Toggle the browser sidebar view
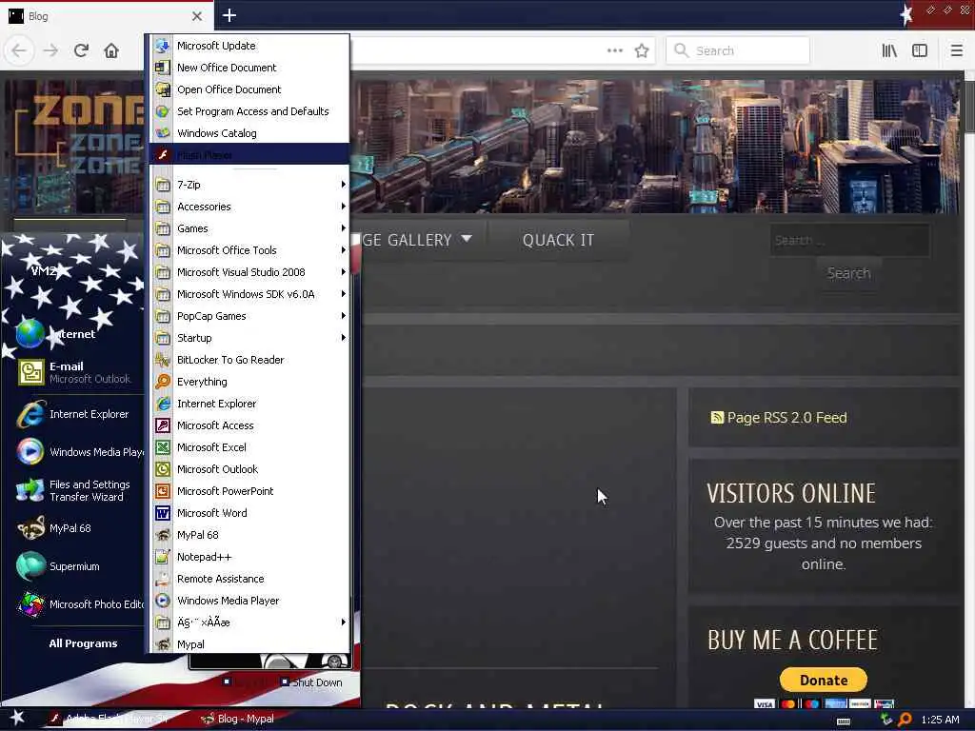Screen dimensions: 975x731 pos(920,50)
